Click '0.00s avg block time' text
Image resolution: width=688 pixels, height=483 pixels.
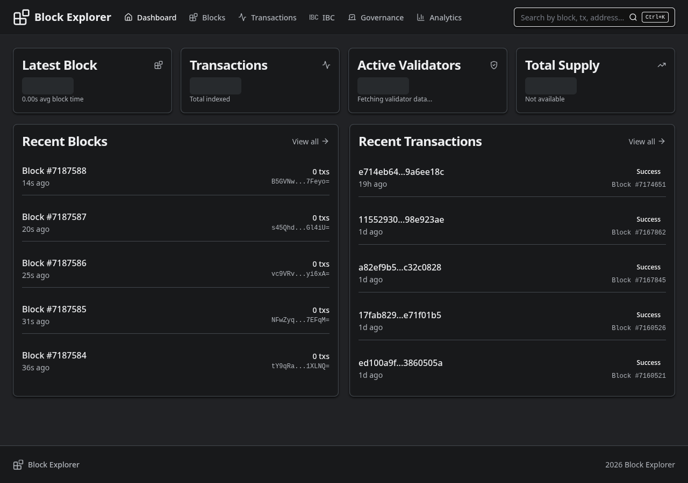pos(53,99)
